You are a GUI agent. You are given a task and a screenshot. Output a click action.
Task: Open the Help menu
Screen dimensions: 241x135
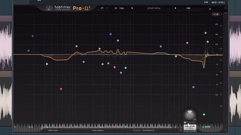pyautogui.click(x=188, y=8)
